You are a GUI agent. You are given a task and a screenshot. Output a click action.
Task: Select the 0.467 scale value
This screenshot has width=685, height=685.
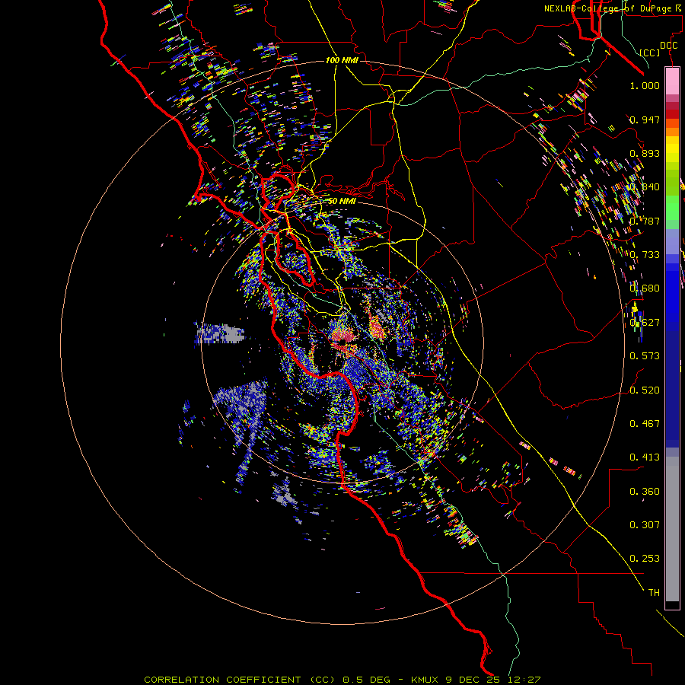[x=645, y=424]
